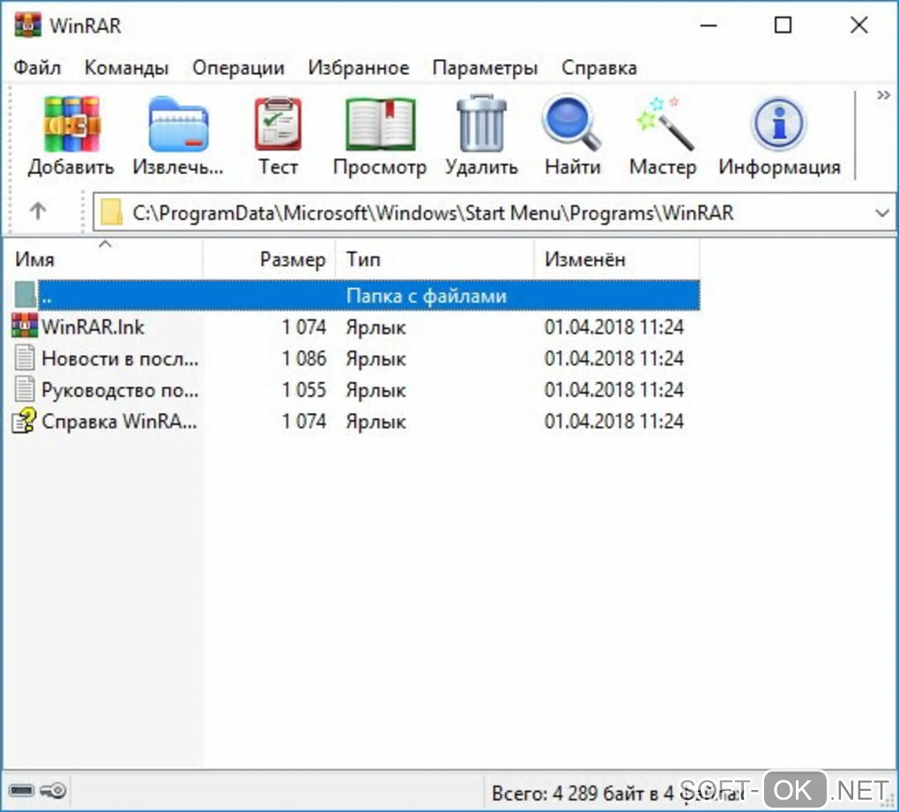Image resolution: width=899 pixels, height=812 pixels.
Task: Open the Просмотр (View) book icon
Action: [x=380, y=136]
